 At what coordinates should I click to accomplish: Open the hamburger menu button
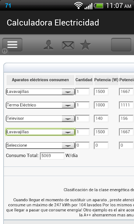13,44
